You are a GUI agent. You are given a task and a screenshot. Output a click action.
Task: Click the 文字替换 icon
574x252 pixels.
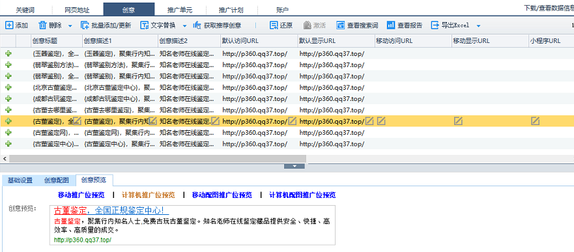(145, 25)
